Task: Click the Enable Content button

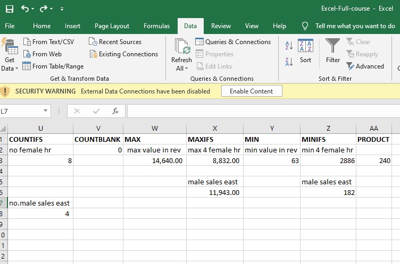Action: [252, 91]
